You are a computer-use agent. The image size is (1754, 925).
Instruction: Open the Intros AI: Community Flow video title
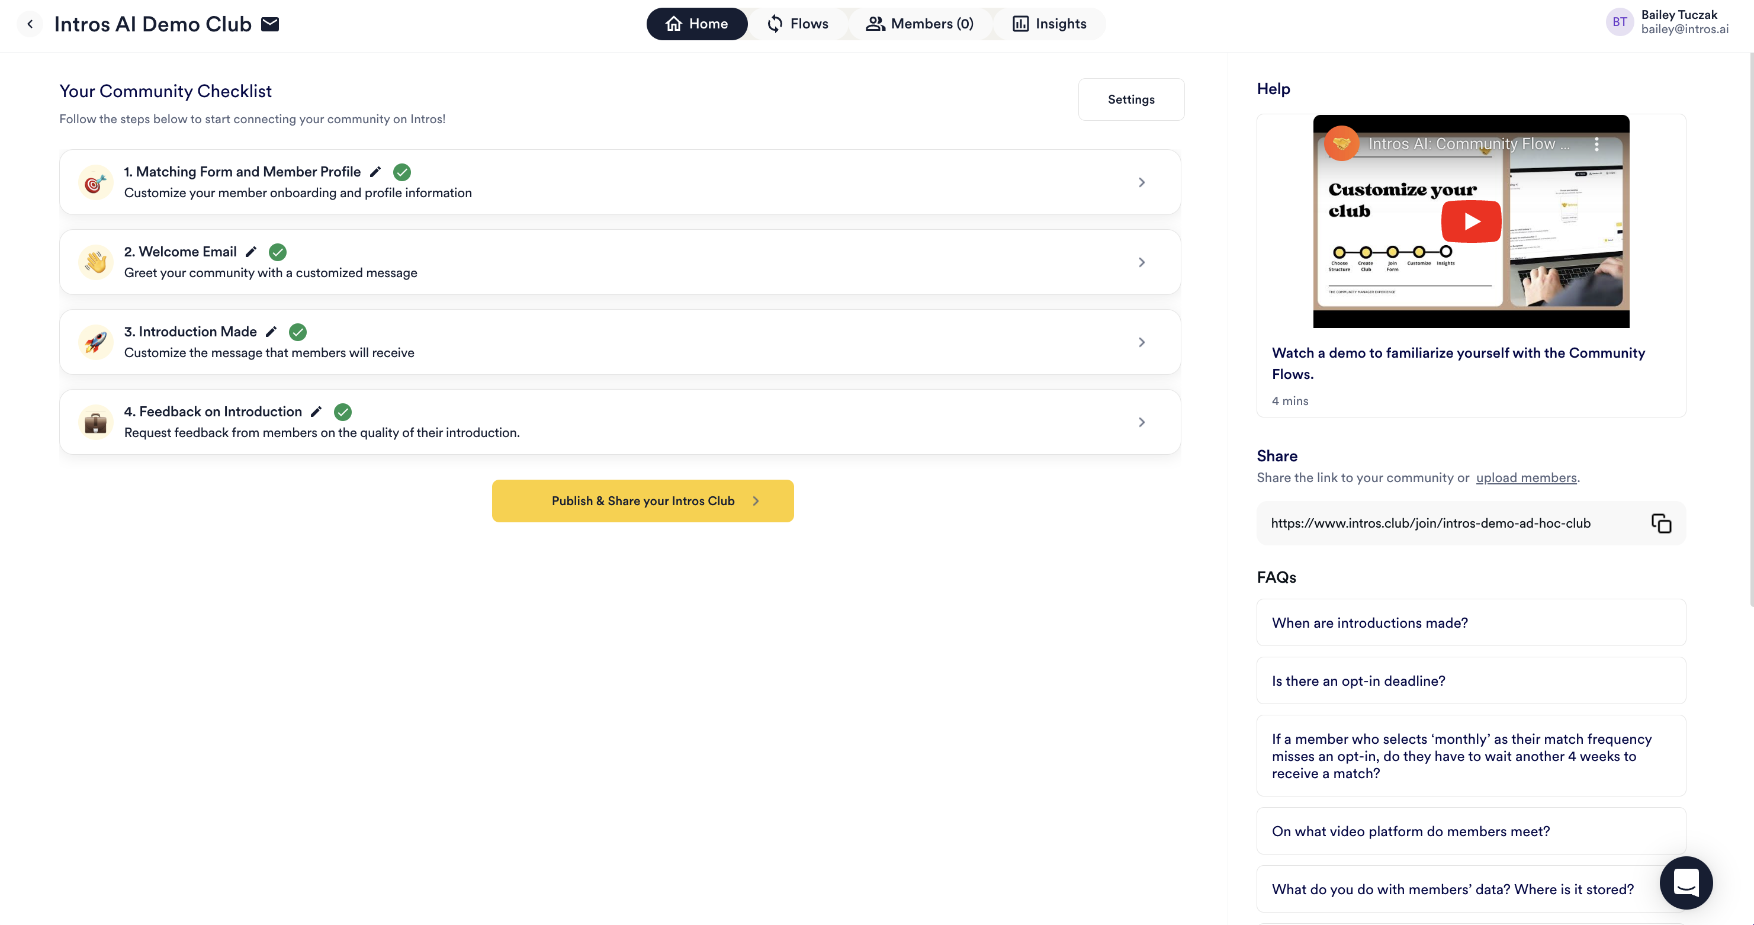tap(1469, 144)
